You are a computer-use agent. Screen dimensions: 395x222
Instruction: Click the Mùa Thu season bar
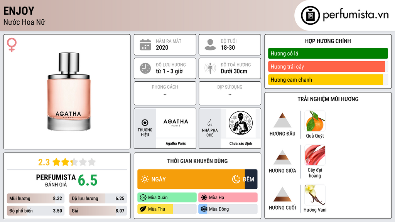click(167, 209)
